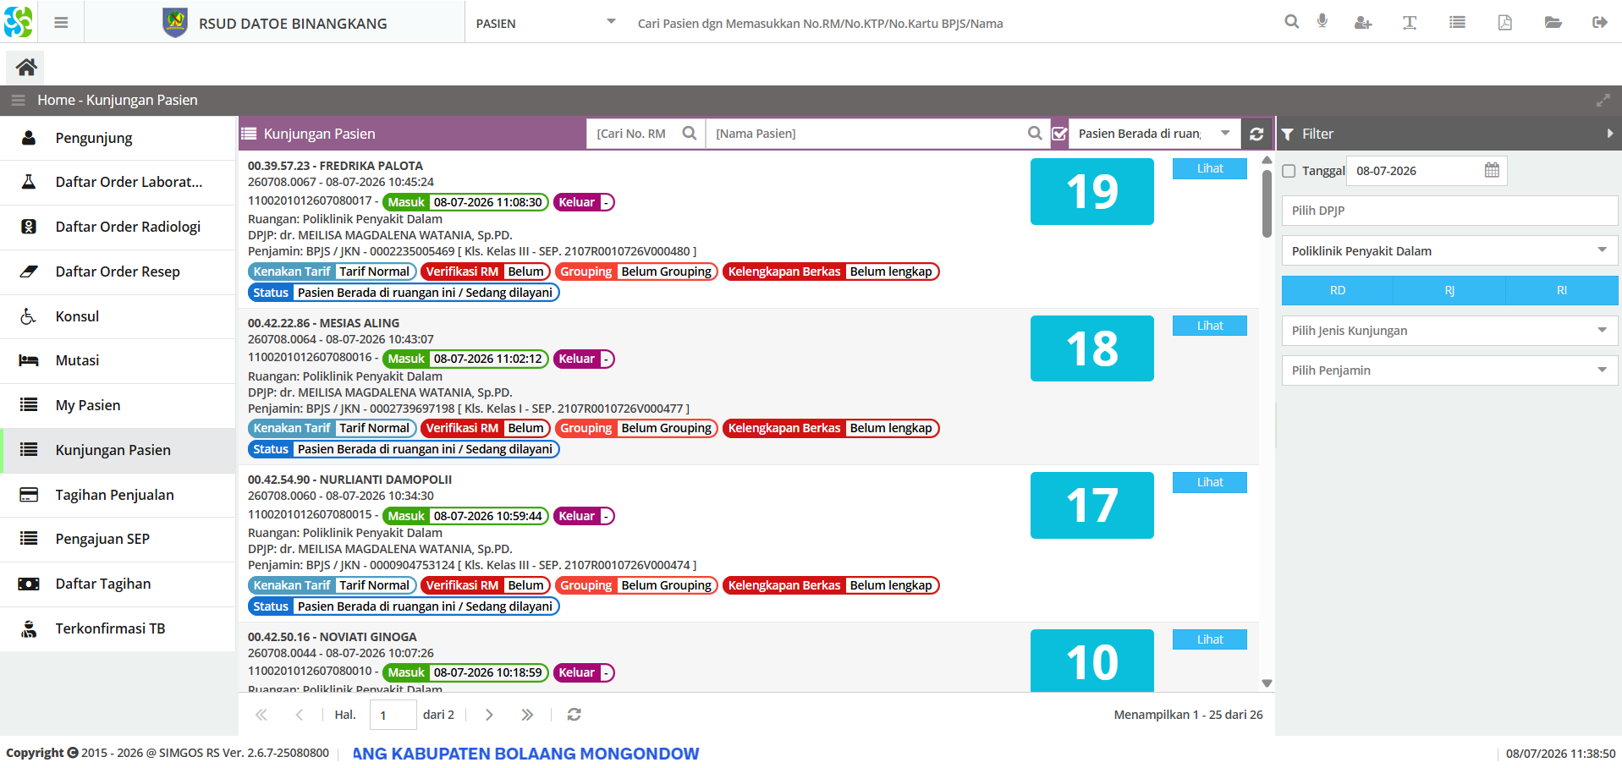Enable the Tanggal filter checkbox

1289,171
